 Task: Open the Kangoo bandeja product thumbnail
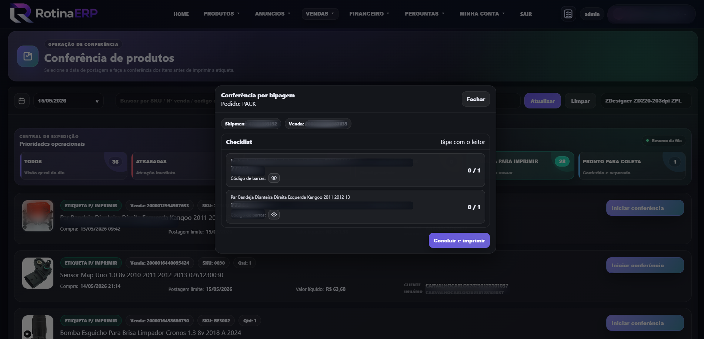pos(38,216)
